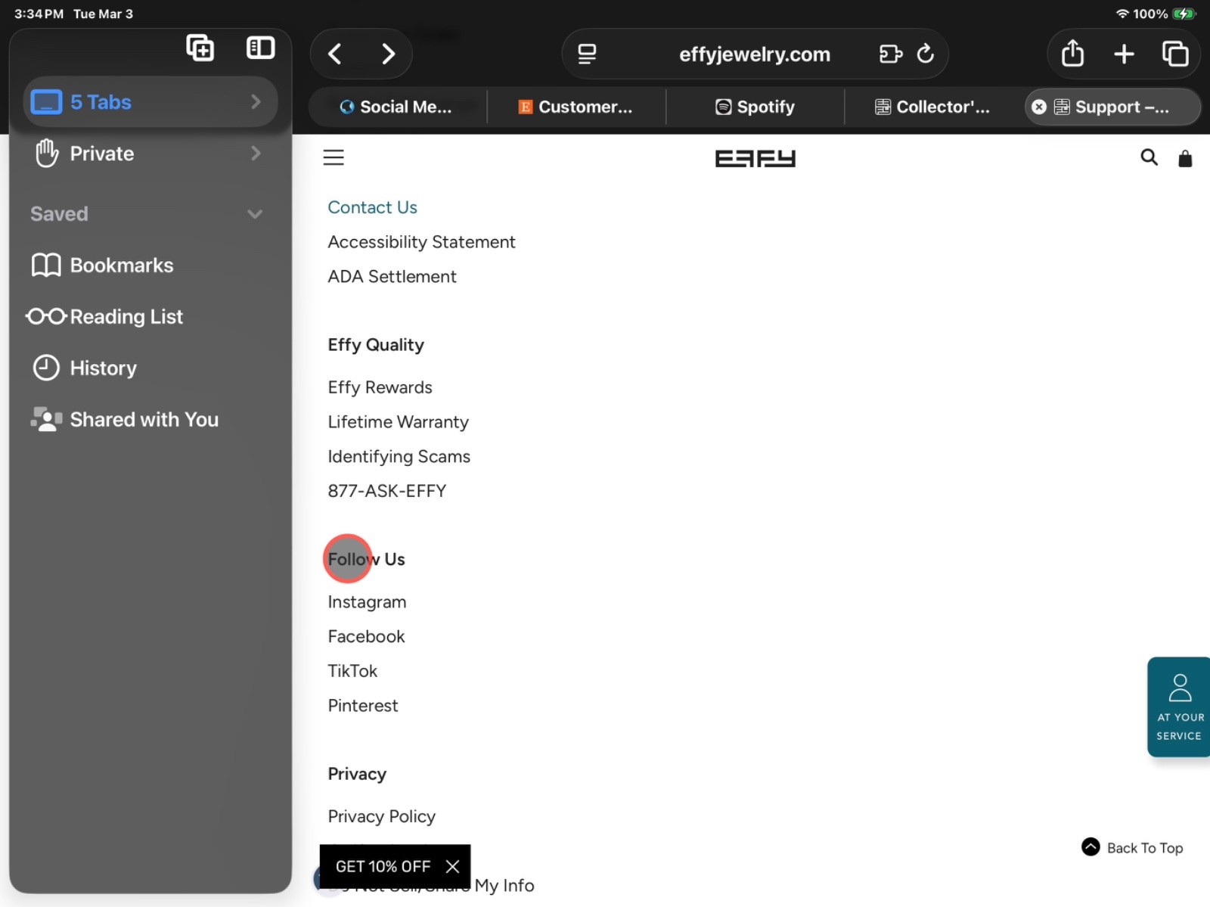Image resolution: width=1210 pixels, height=907 pixels.
Task: Open Lifetime Warranty link
Action: coord(399,422)
